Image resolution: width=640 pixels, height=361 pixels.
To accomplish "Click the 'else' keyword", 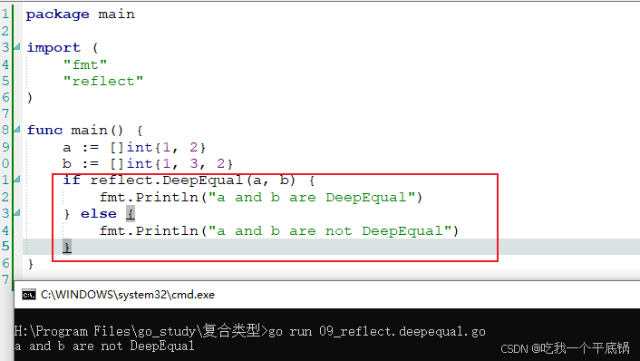I will (99, 213).
